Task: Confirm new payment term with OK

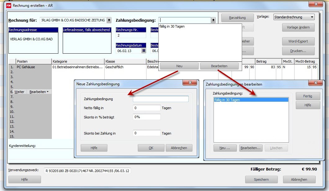Action: 151,148
